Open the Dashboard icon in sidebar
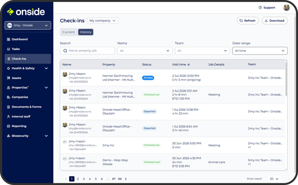298x185 pixels. 8,39
